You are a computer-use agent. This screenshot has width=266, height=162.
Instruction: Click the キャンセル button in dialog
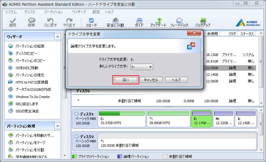tap(151, 80)
